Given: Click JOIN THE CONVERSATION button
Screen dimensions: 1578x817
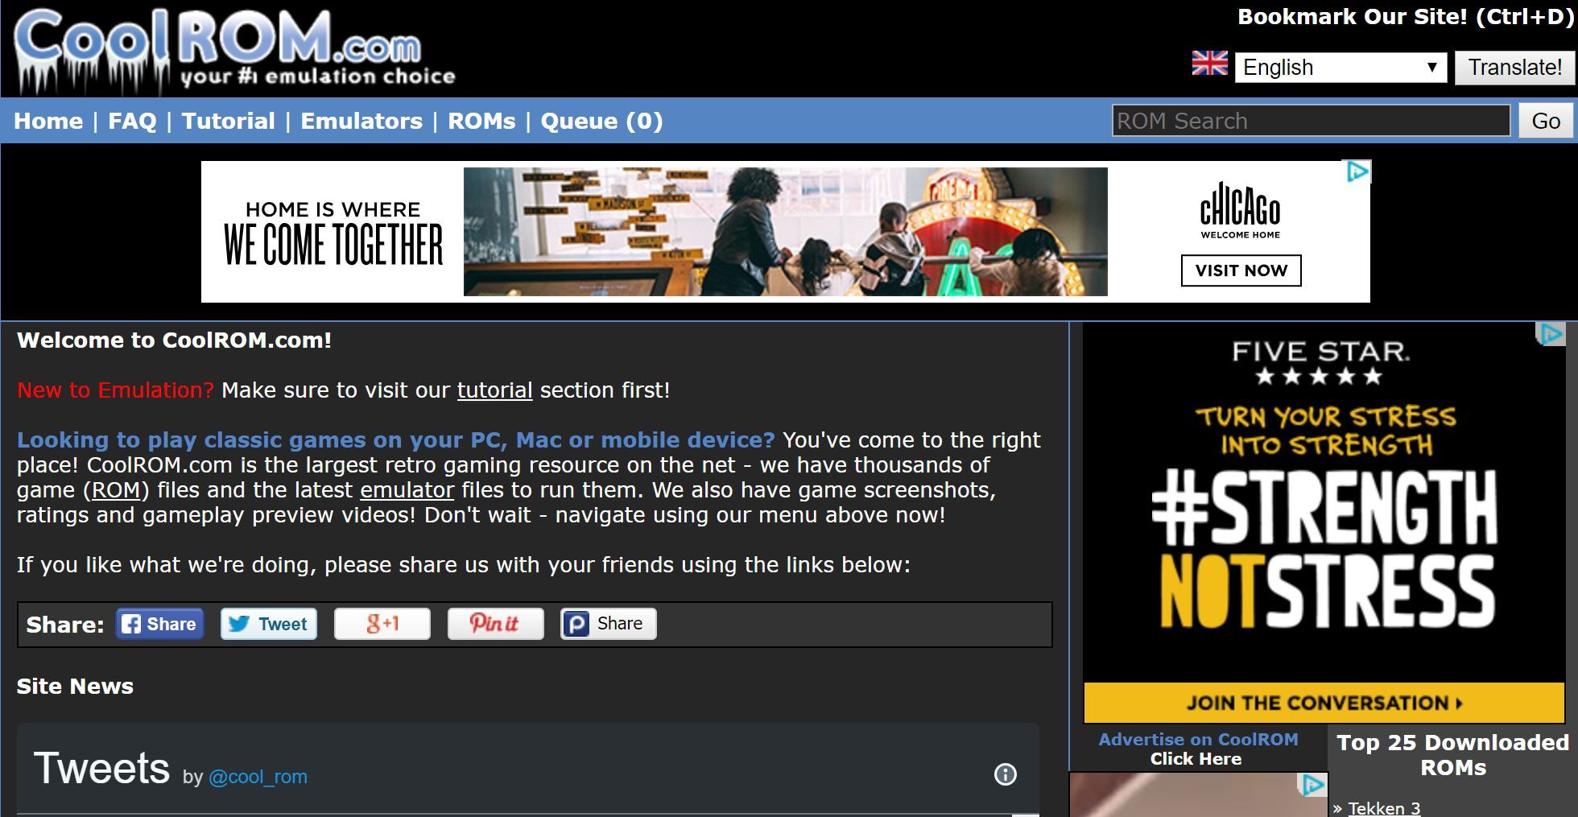Looking at the screenshot, I should (1324, 703).
